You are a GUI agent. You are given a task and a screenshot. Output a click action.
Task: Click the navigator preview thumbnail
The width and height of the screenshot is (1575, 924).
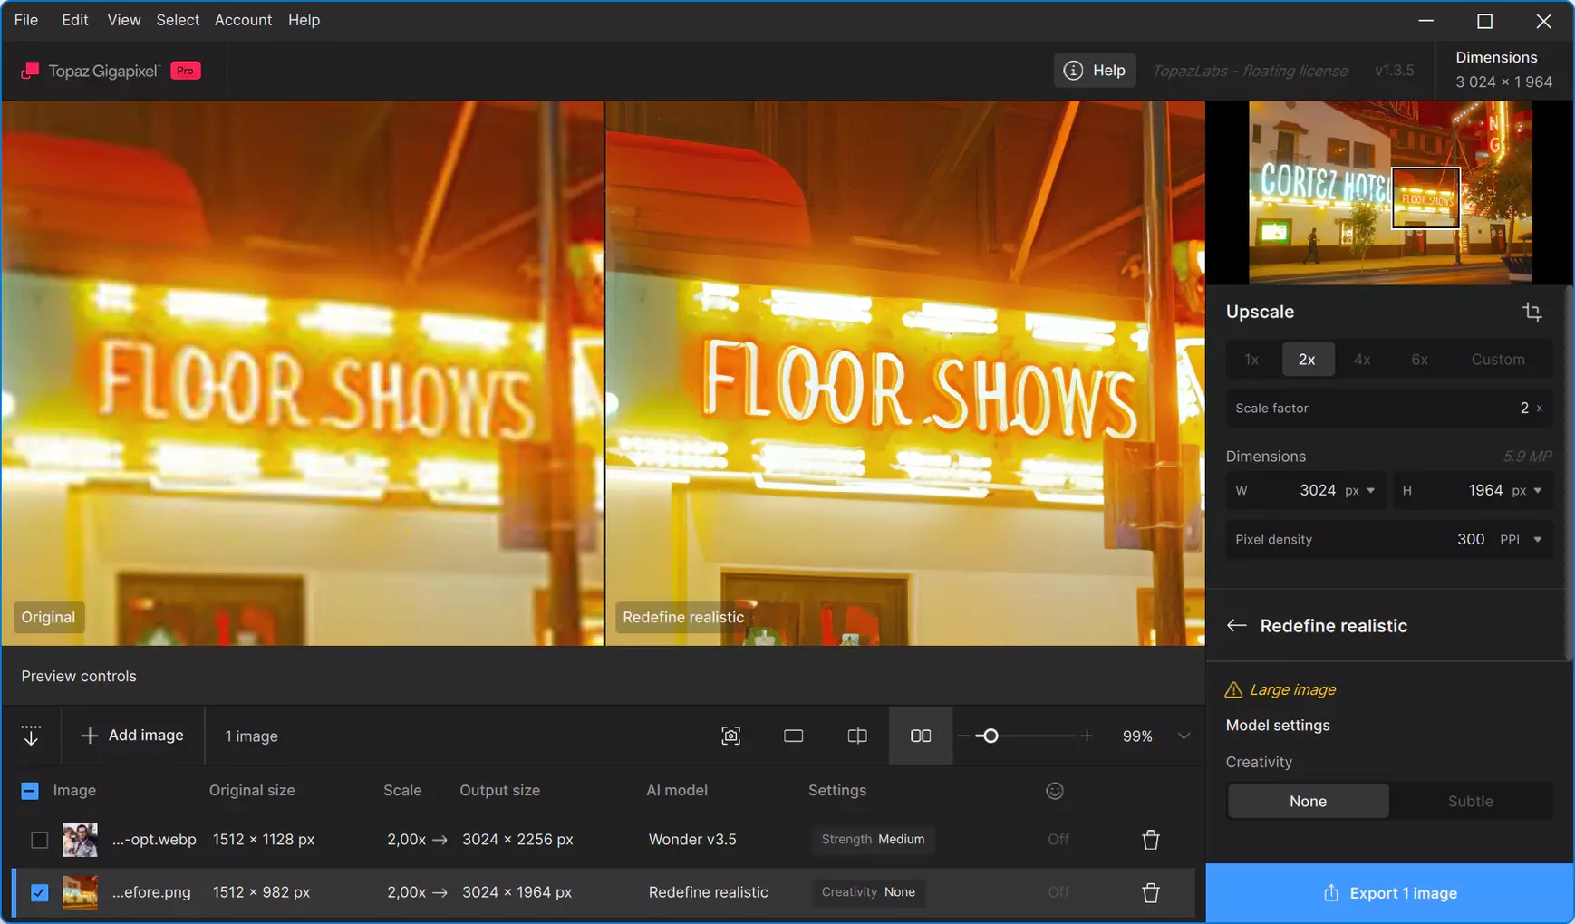(x=1390, y=192)
